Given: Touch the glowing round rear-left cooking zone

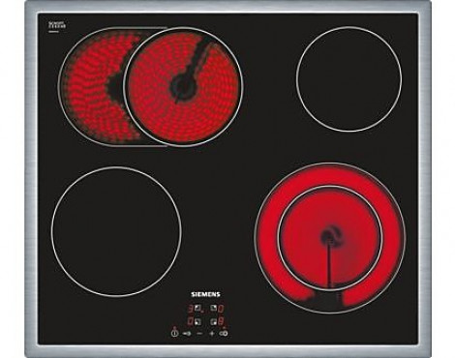Looking at the screenshot, I should pyautogui.click(x=183, y=87).
